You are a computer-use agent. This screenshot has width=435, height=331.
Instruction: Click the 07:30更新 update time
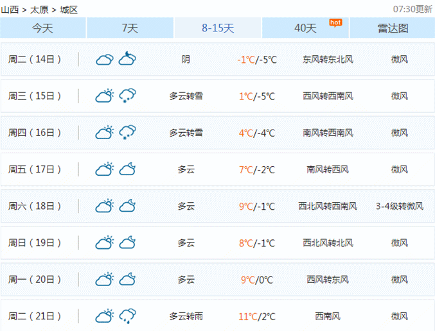[413, 9]
